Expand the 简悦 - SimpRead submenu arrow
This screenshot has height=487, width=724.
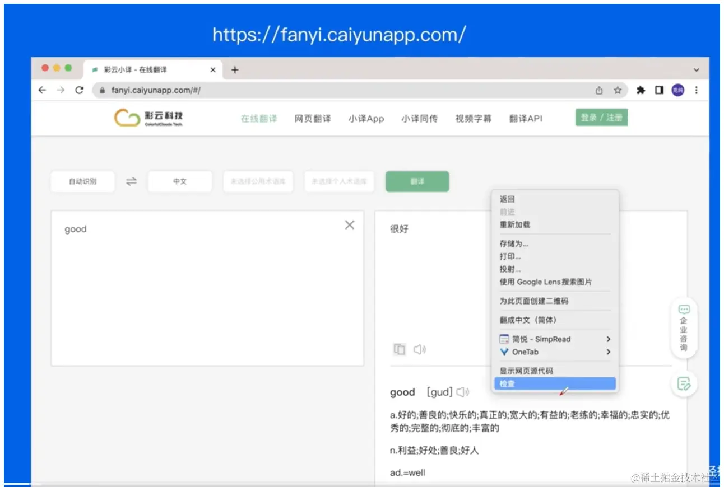point(608,339)
